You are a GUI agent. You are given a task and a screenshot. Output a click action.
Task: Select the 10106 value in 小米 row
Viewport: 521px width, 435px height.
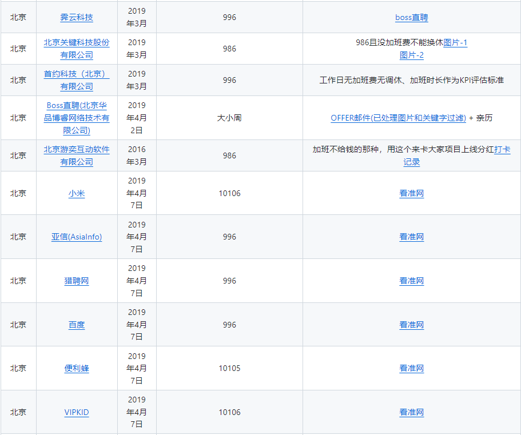click(229, 193)
